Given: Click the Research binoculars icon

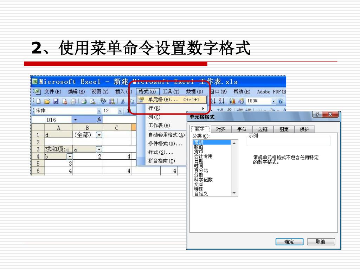Looking at the screenshot, I should click(112, 101).
